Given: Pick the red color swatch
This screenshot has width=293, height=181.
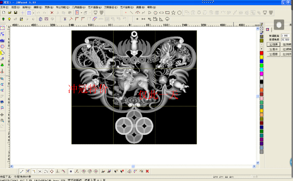Looking at the screenshot, I should pyautogui.click(x=262, y=53).
